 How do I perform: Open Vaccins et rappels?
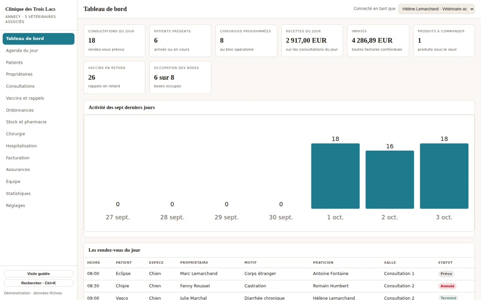38,98
